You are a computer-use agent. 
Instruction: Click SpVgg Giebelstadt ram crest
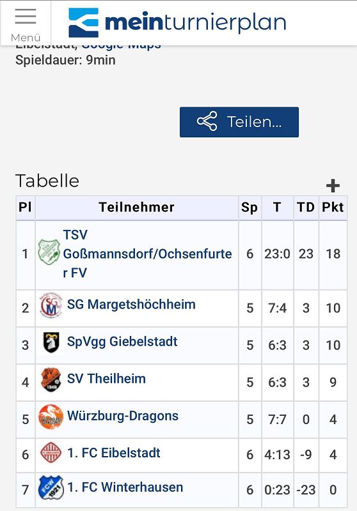(x=51, y=342)
